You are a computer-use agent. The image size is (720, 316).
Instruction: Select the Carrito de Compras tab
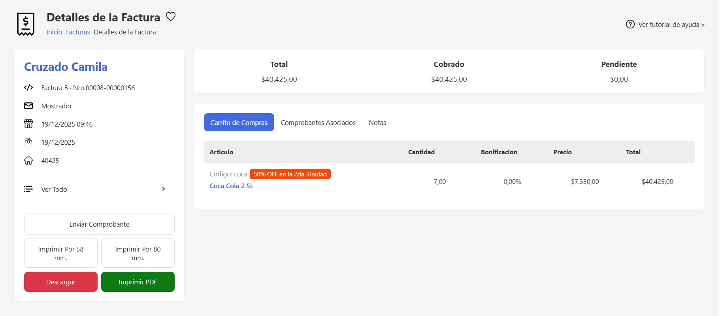click(x=239, y=123)
